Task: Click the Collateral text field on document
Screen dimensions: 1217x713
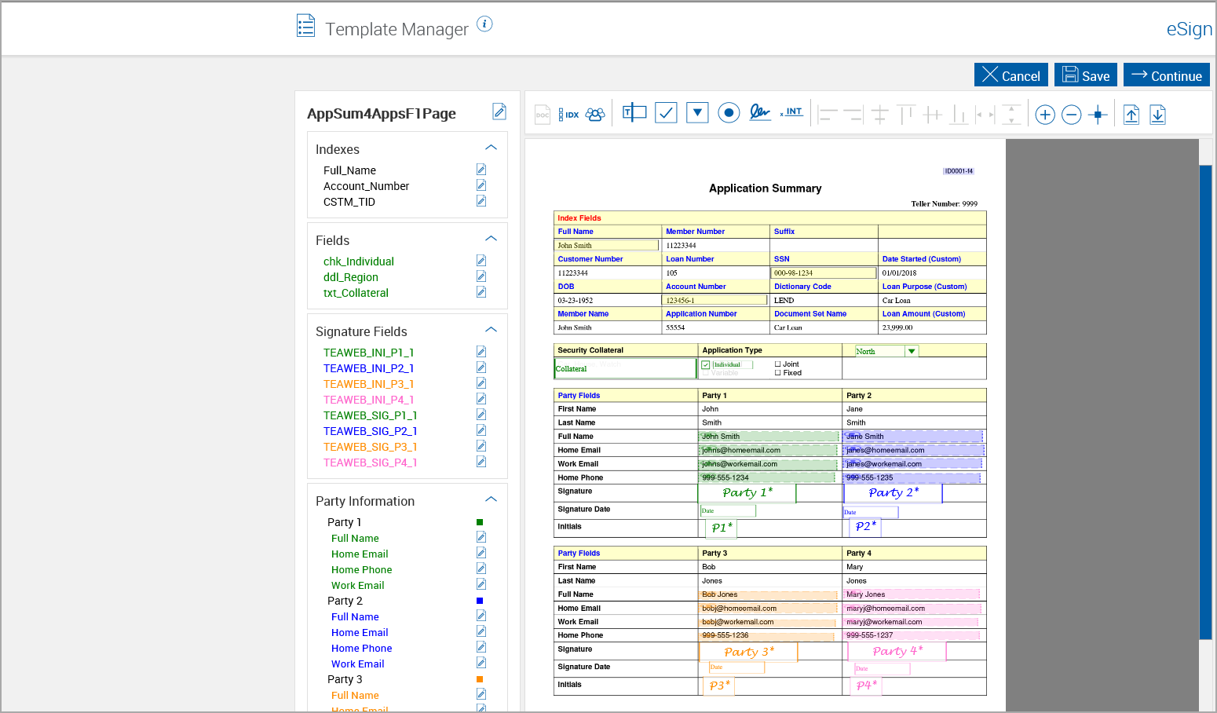Action: tap(625, 368)
